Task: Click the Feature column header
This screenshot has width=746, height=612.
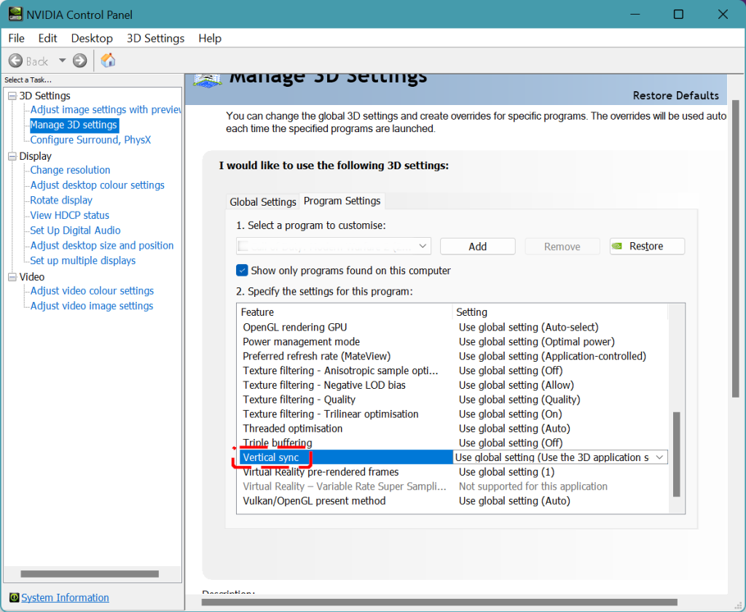Action: click(345, 312)
